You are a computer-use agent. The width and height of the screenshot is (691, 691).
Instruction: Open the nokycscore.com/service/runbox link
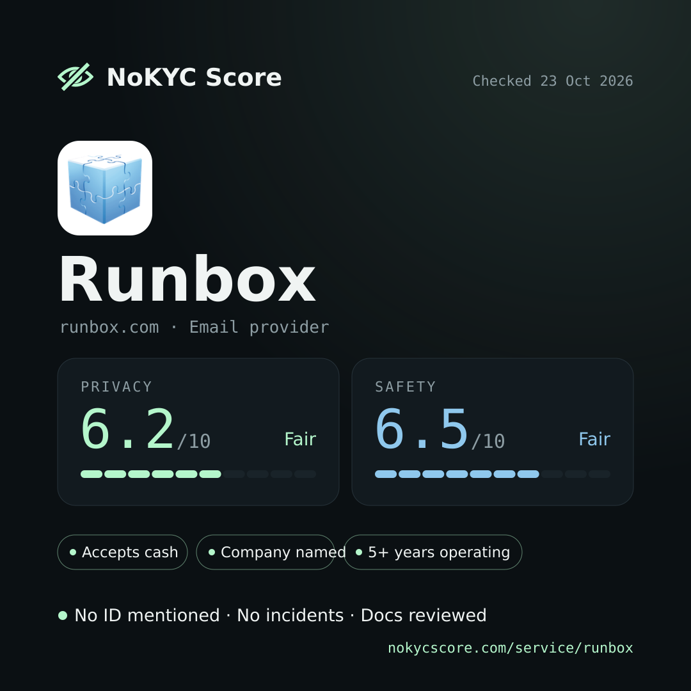511,647
